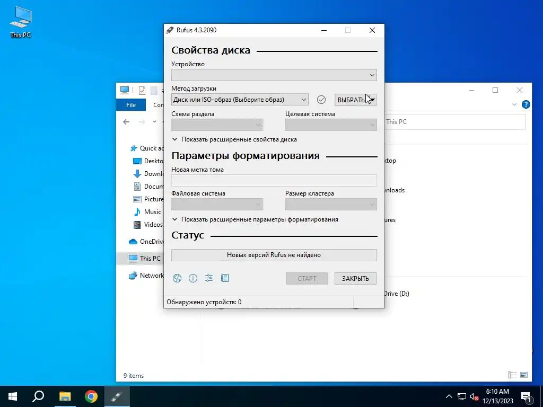Select Downloads in Explorer sidebar
543x407 pixels.
(148, 174)
